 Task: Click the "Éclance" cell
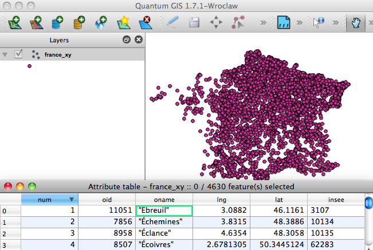click(164, 233)
